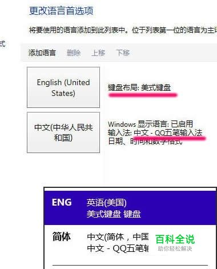Click the 日期、时间和数字格式 text
Image resolution: width=217 pixels, height=269 pixels.
pos(145,141)
